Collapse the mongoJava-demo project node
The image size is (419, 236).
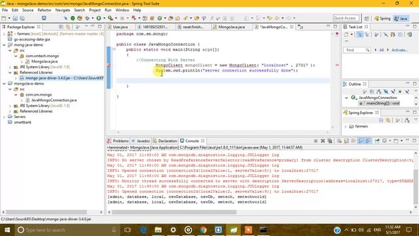click(4, 83)
